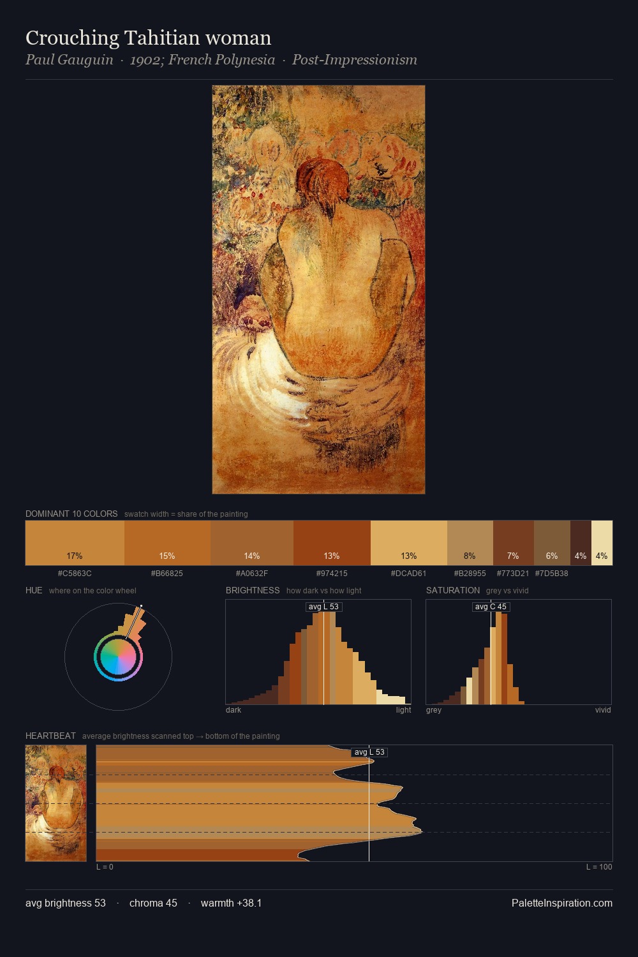Click the small heartbeat painting thumbnail
Screen dimensions: 638x957
point(56,803)
